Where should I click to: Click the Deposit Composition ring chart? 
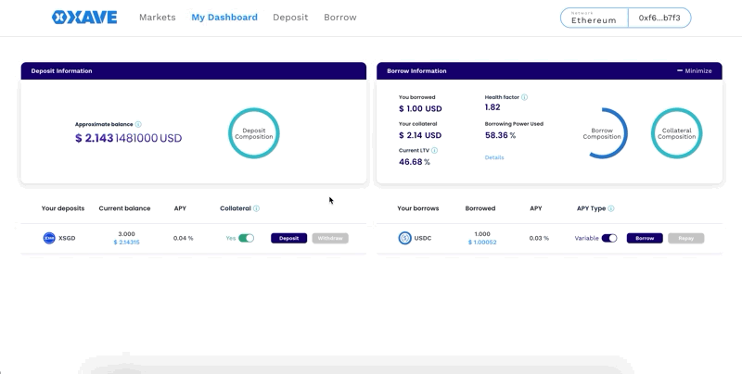pyautogui.click(x=253, y=133)
